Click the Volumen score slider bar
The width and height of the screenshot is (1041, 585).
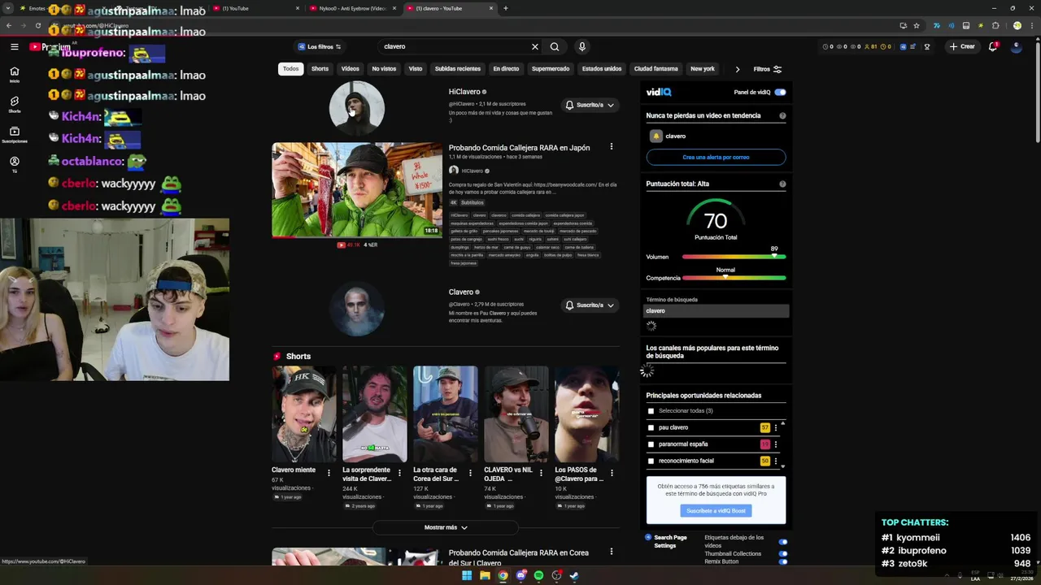[x=734, y=257]
